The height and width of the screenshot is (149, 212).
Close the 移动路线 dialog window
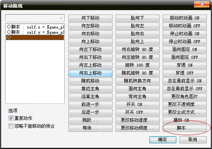coord(202,4)
